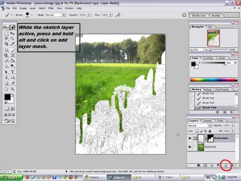Switch to the Swatches tab
This screenshot has height=181, width=241.
[208, 58]
